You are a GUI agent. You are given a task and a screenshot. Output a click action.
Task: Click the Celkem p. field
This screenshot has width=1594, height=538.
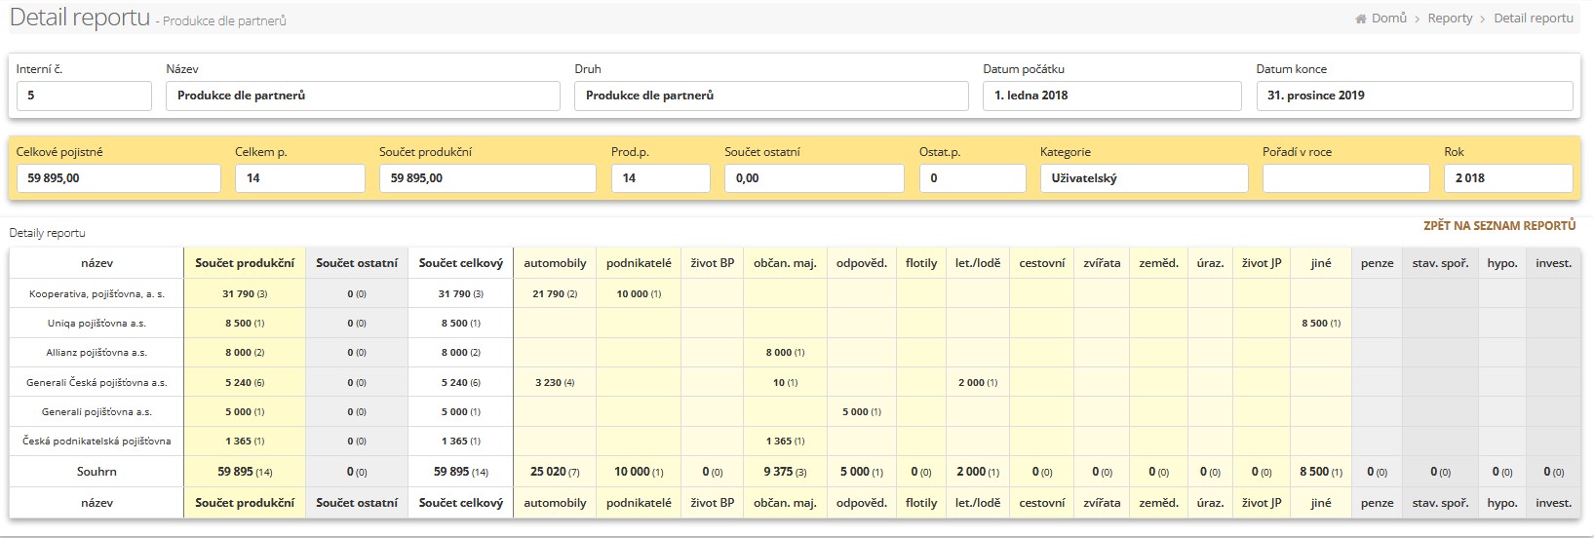click(300, 178)
